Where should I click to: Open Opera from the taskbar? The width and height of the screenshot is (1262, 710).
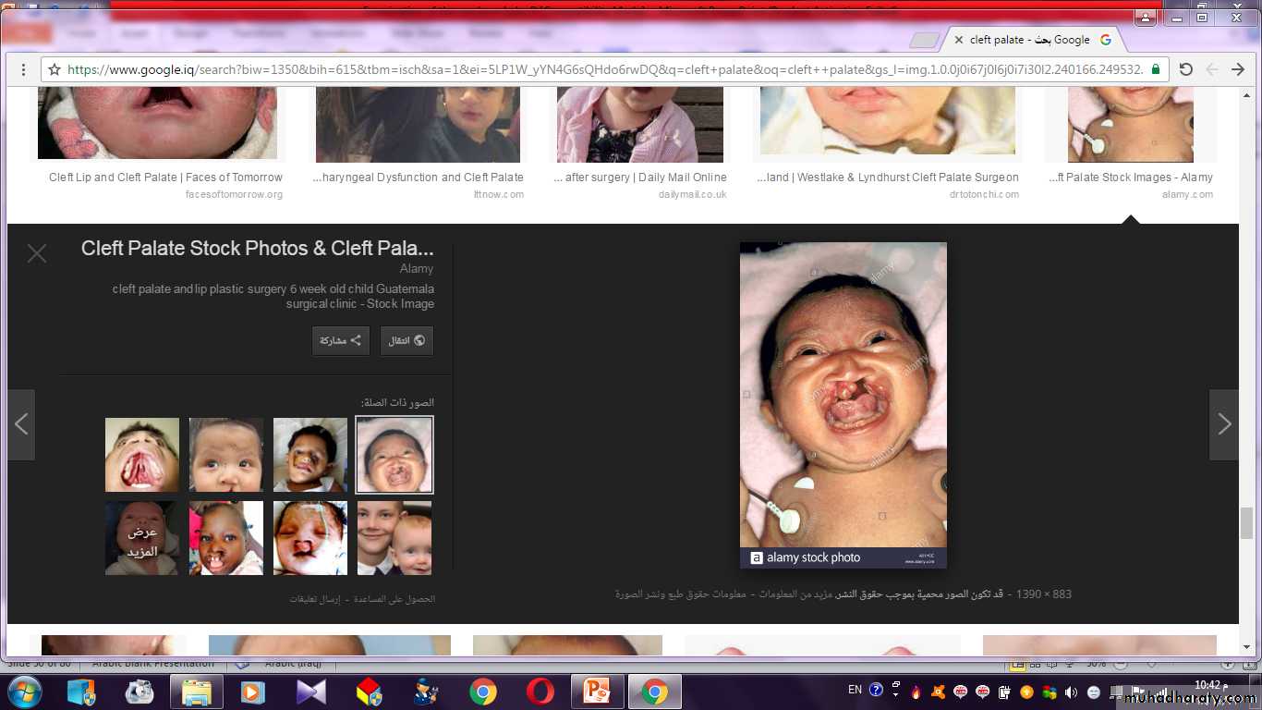pyautogui.click(x=540, y=691)
